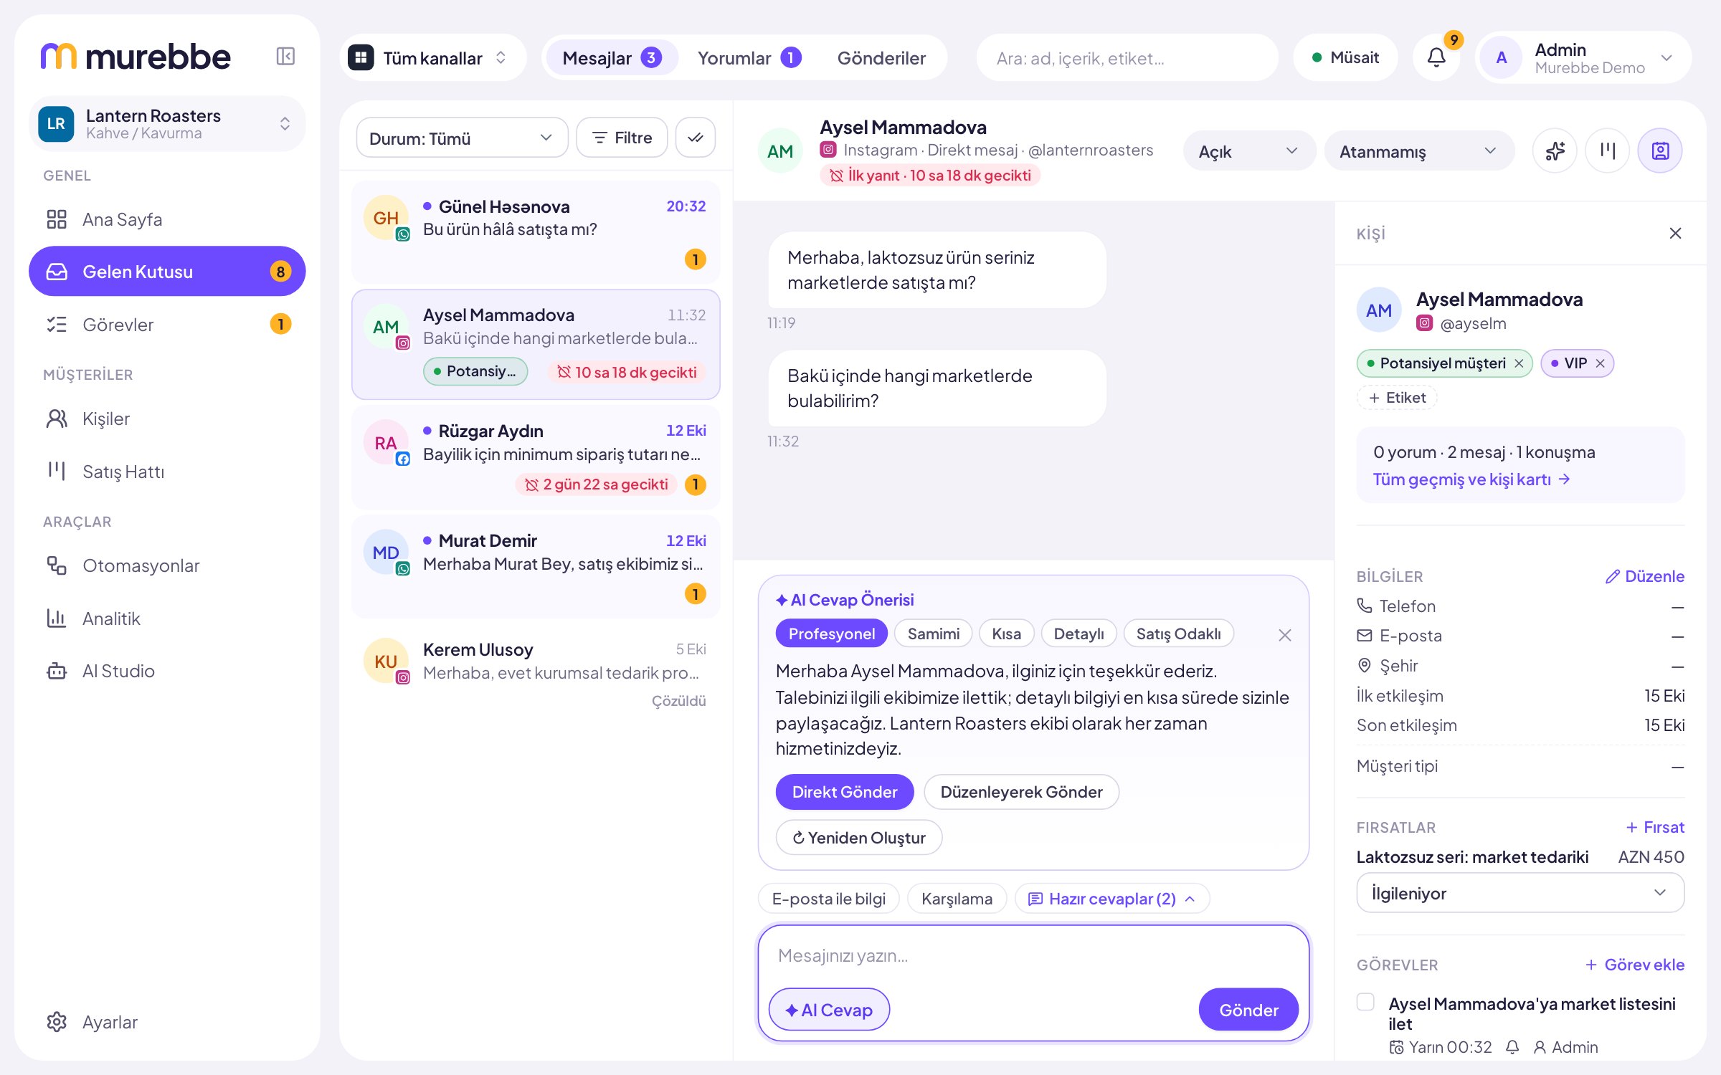Open the İlgileniyor opportunity stage dropdown

point(1519,893)
